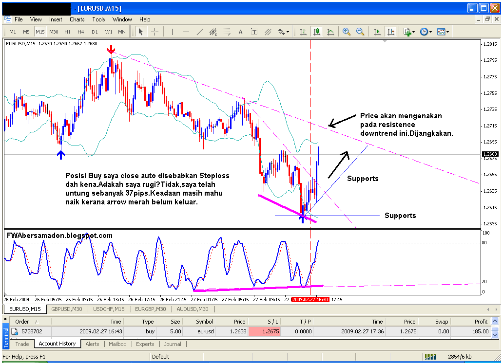
Task: Set timeframe to MN
Action: [x=122, y=32]
